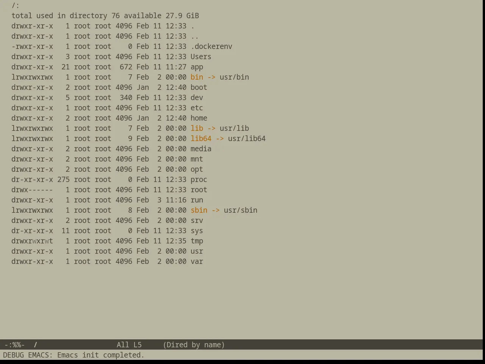Open the app directory entry
Image resolution: width=485 pixels, height=364 pixels.
click(x=197, y=67)
